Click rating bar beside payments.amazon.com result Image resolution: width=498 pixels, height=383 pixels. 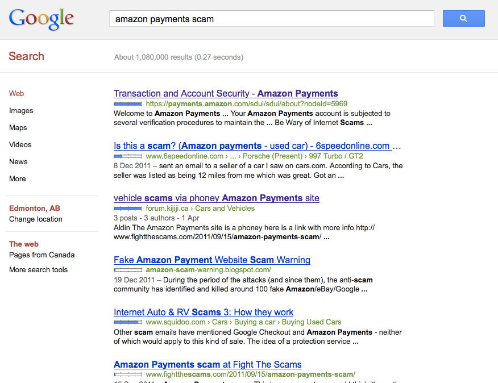[x=128, y=104]
